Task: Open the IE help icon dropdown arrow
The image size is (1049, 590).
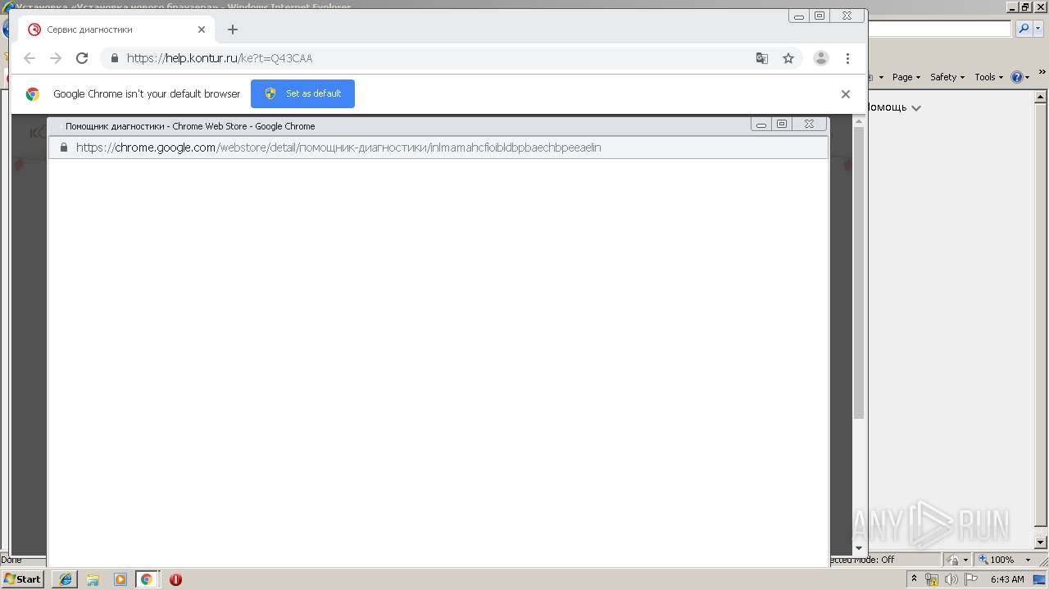Action: click(1028, 77)
